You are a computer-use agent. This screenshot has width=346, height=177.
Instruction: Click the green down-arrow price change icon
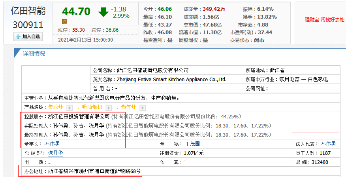(x=103, y=12)
